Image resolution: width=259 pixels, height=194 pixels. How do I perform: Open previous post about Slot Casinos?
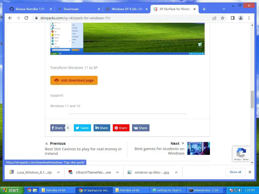tap(83, 151)
